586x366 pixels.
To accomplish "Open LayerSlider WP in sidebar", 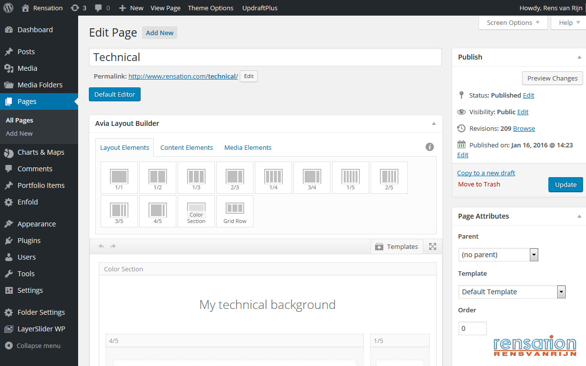I will click(39, 329).
